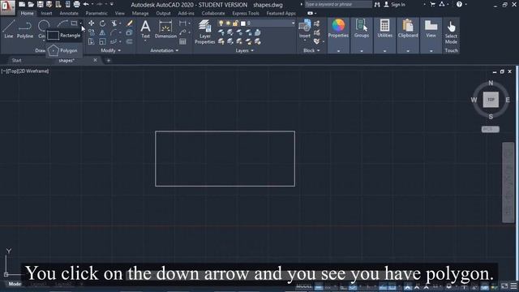Screen dimensions: 519x292
Task: Select the Copy tool in Modify
Action: 91,32
